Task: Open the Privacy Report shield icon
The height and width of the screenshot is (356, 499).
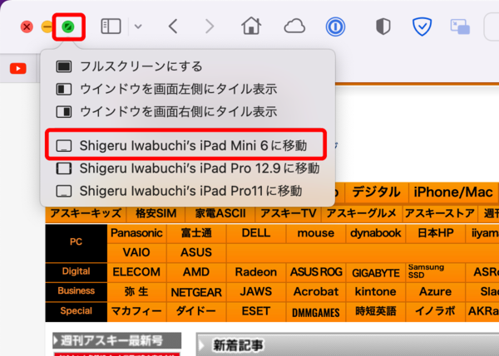Action: click(x=383, y=27)
